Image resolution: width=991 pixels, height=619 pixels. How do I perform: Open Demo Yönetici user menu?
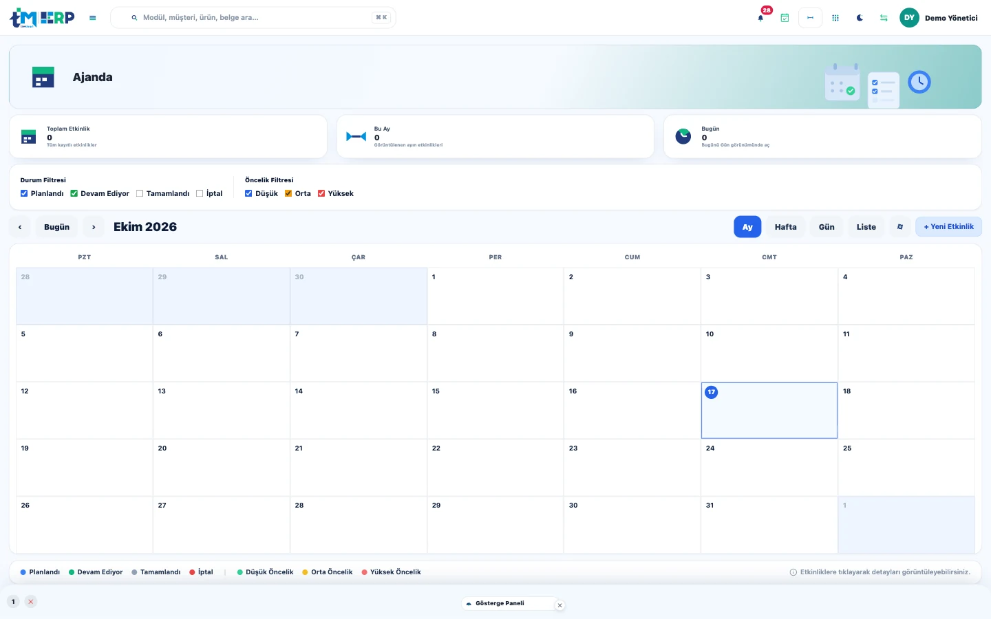tap(951, 18)
